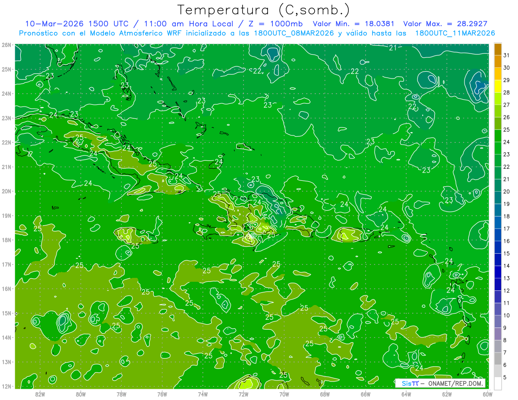Pick the light gray legend segment between 5 and 6
This screenshot has width=518, height=400.
[498, 371]
